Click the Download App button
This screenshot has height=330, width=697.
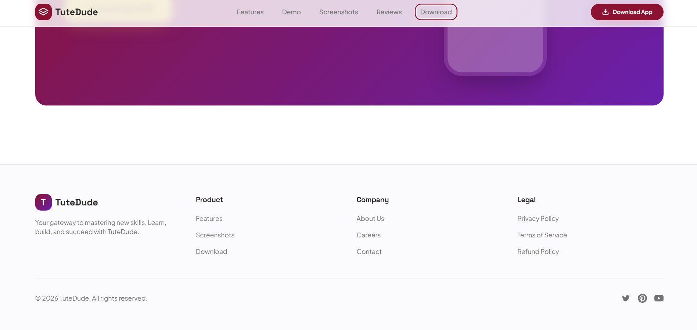(627, 12)
